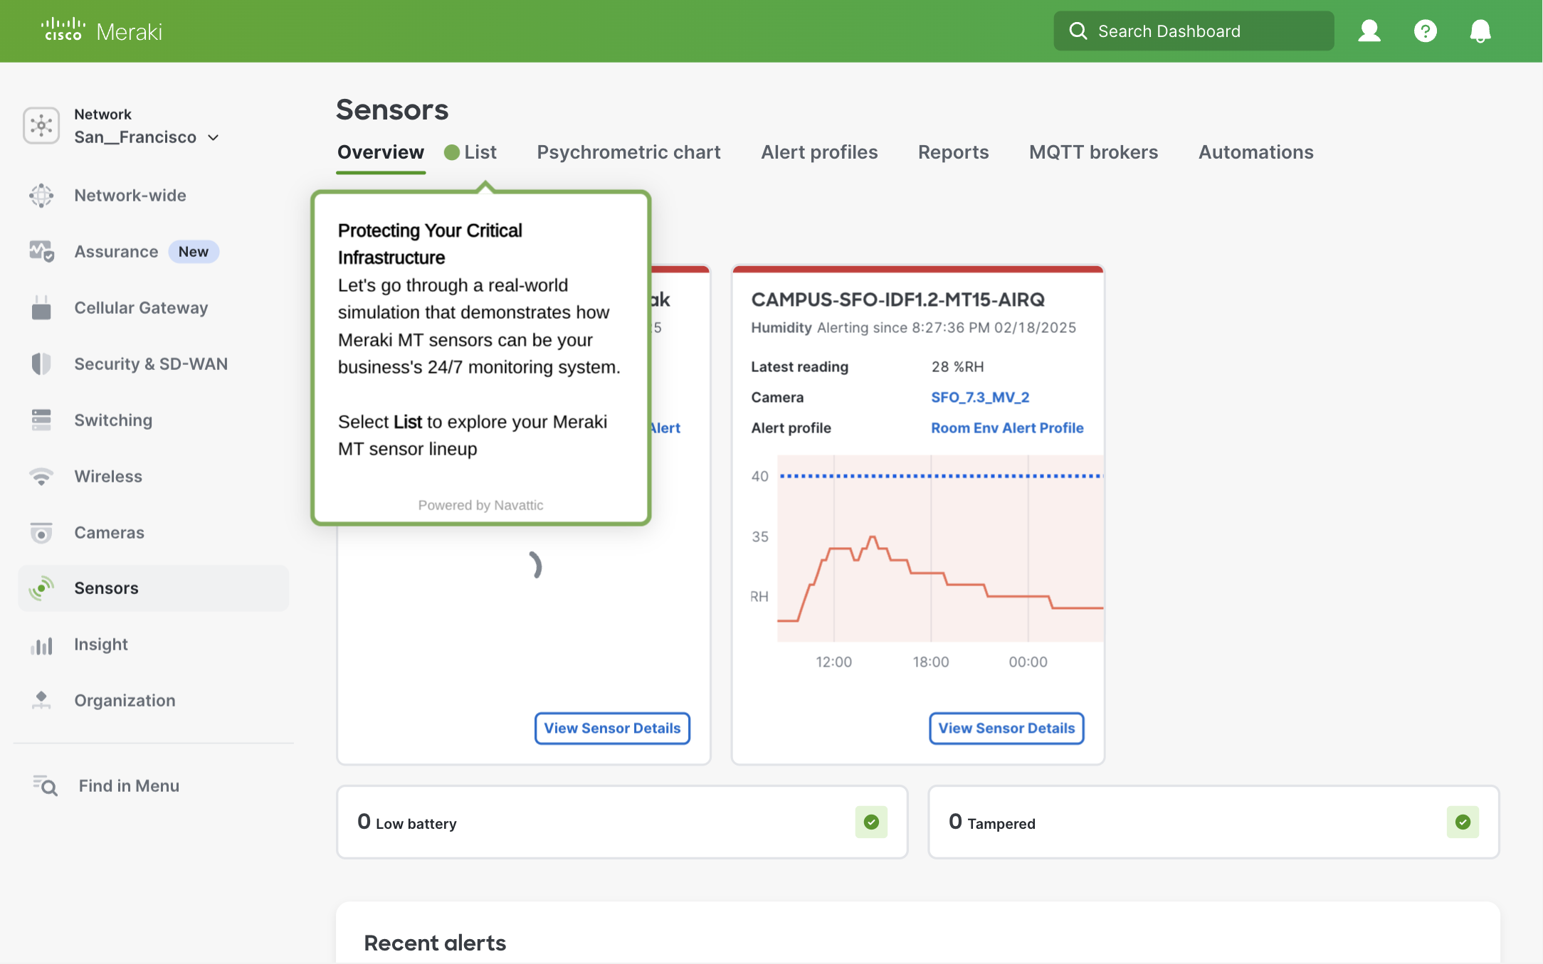This screenshot has height=964, width=1543.
Task: Open the notifications bell icon
Action: pyautogui.click(x=1480, y=31)
